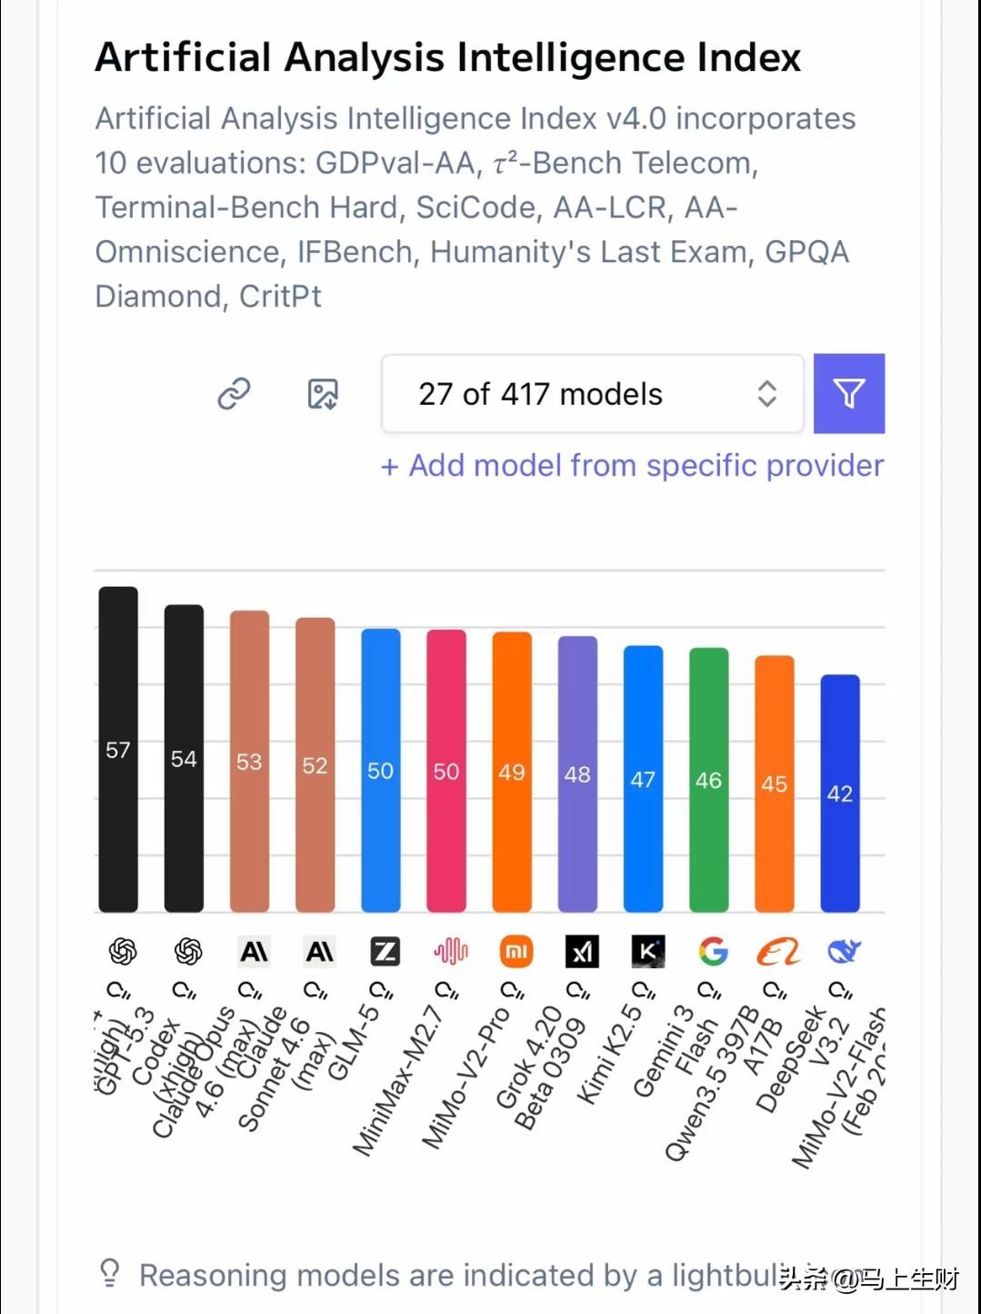981x1314 pixels.
Task: Click the Google G logo
Action: (714, 952)
